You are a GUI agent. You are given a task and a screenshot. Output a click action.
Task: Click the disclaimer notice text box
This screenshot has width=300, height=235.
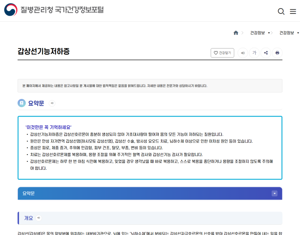pos(150,86)
